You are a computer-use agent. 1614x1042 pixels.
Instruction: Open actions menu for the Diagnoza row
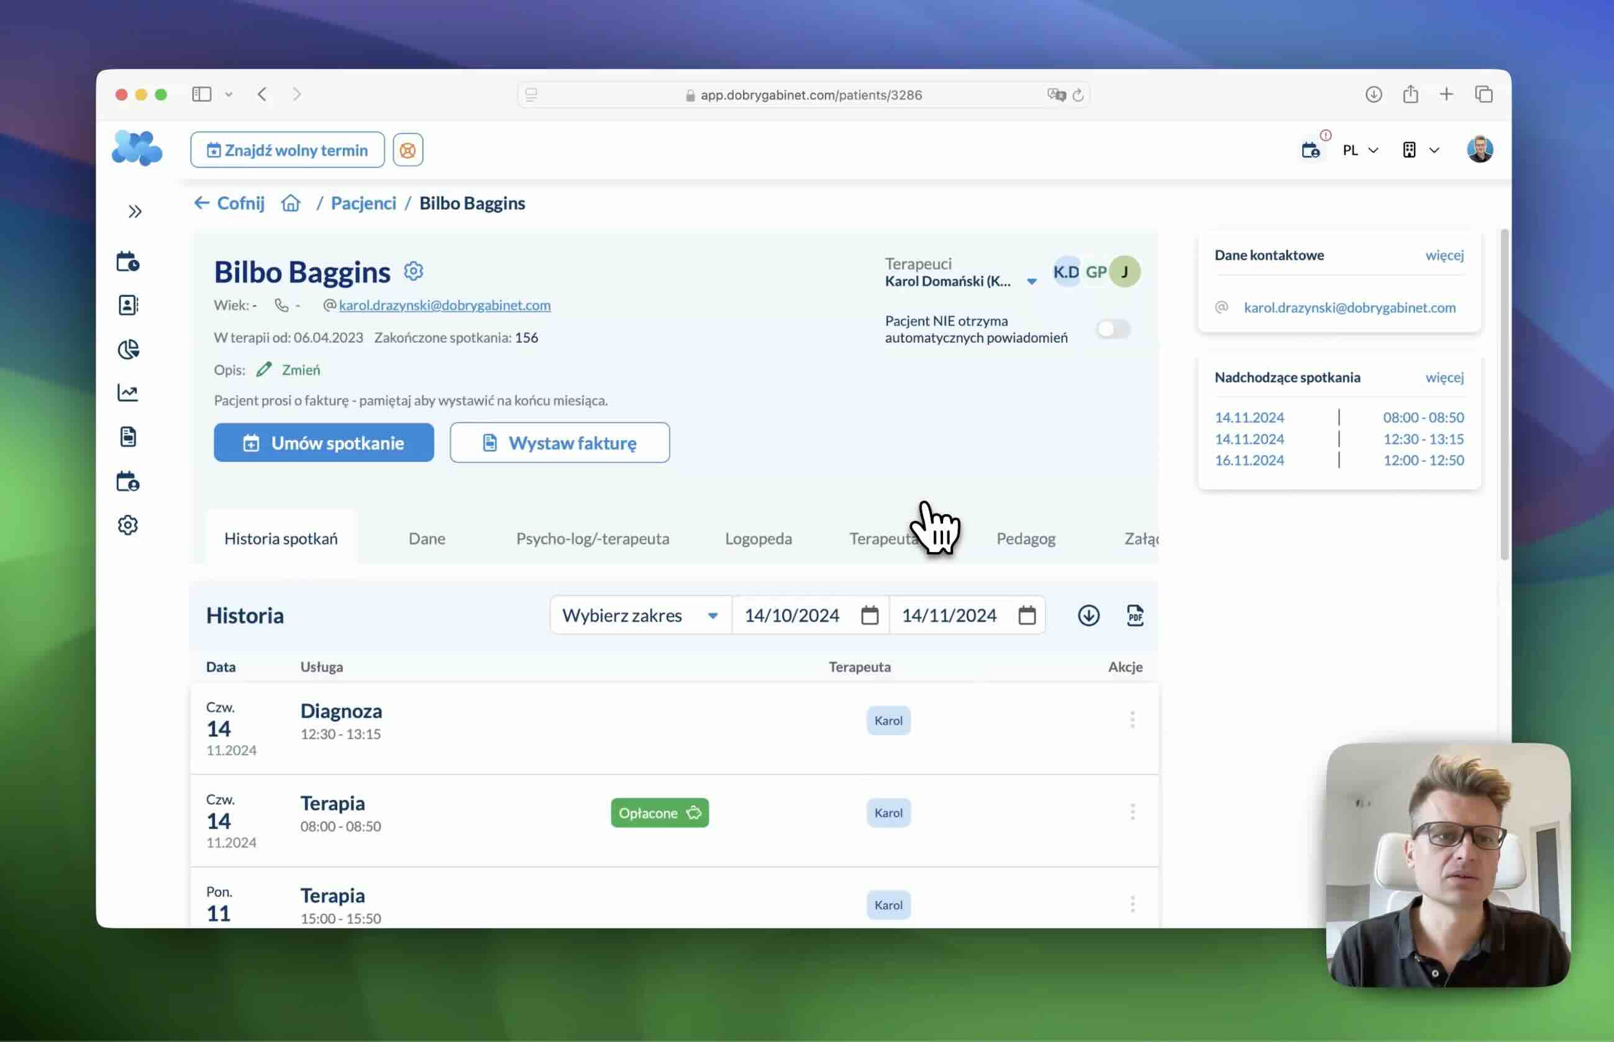tap(1132, 720)
